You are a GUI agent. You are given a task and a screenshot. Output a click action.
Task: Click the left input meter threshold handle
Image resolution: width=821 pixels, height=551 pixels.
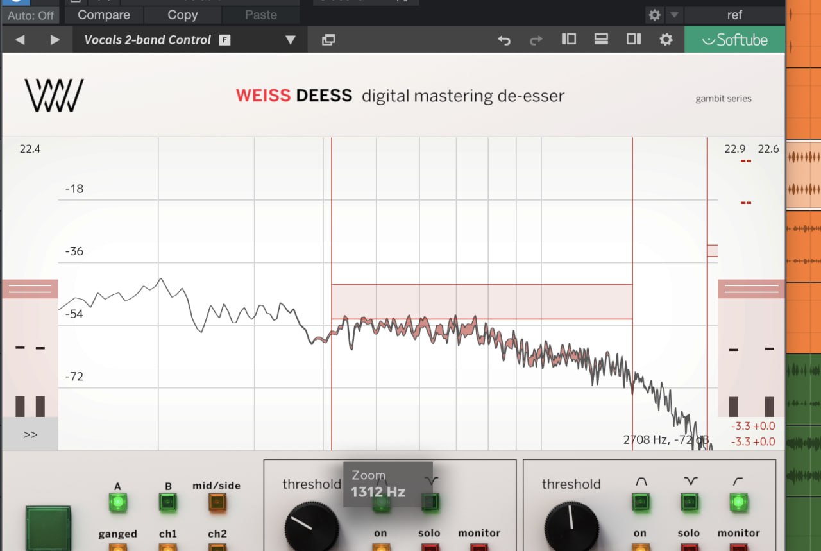click(x=30, y=289)
